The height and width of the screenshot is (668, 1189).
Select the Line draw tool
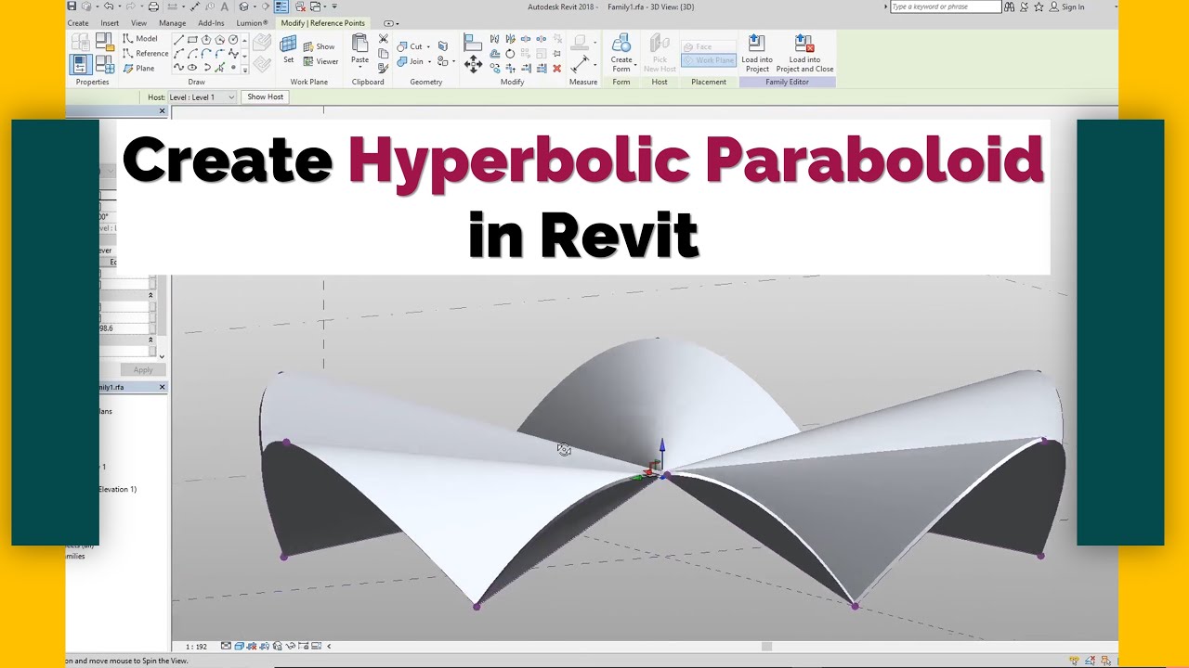coord(178,40)
